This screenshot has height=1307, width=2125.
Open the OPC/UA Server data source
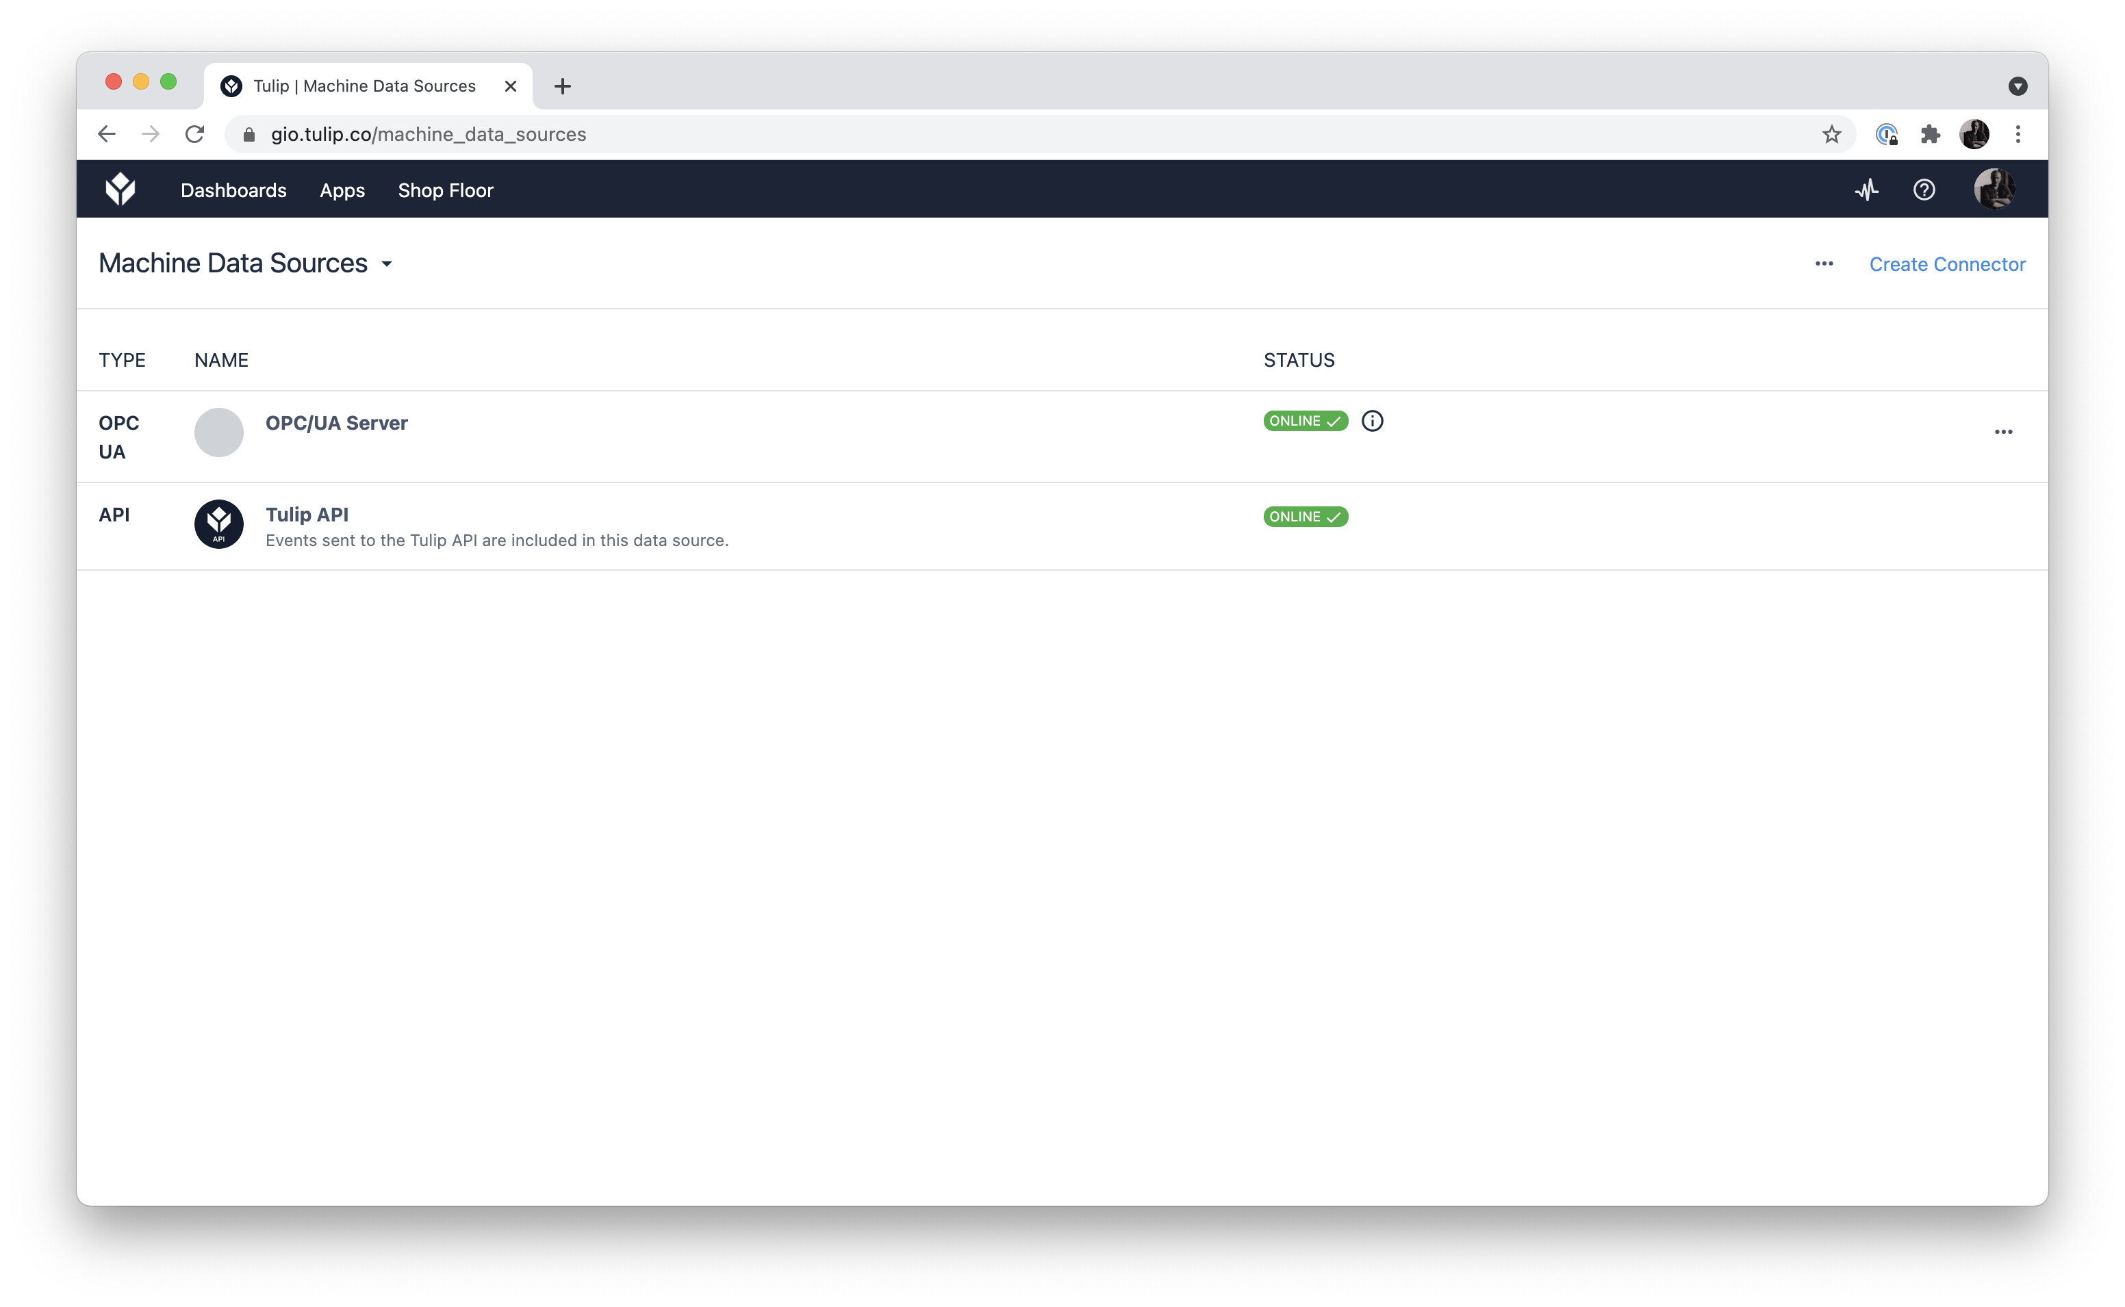336,423
